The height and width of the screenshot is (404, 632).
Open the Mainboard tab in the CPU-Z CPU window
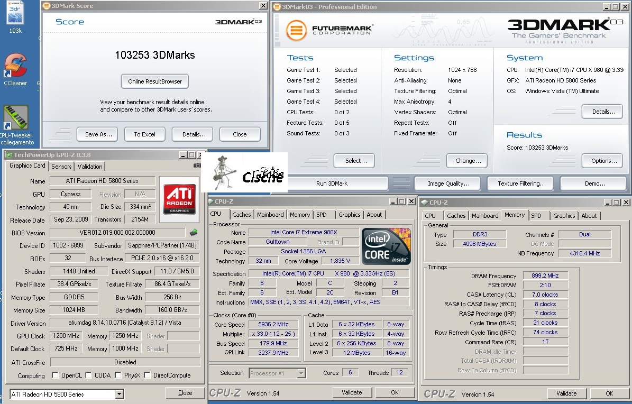coord(270,215)
